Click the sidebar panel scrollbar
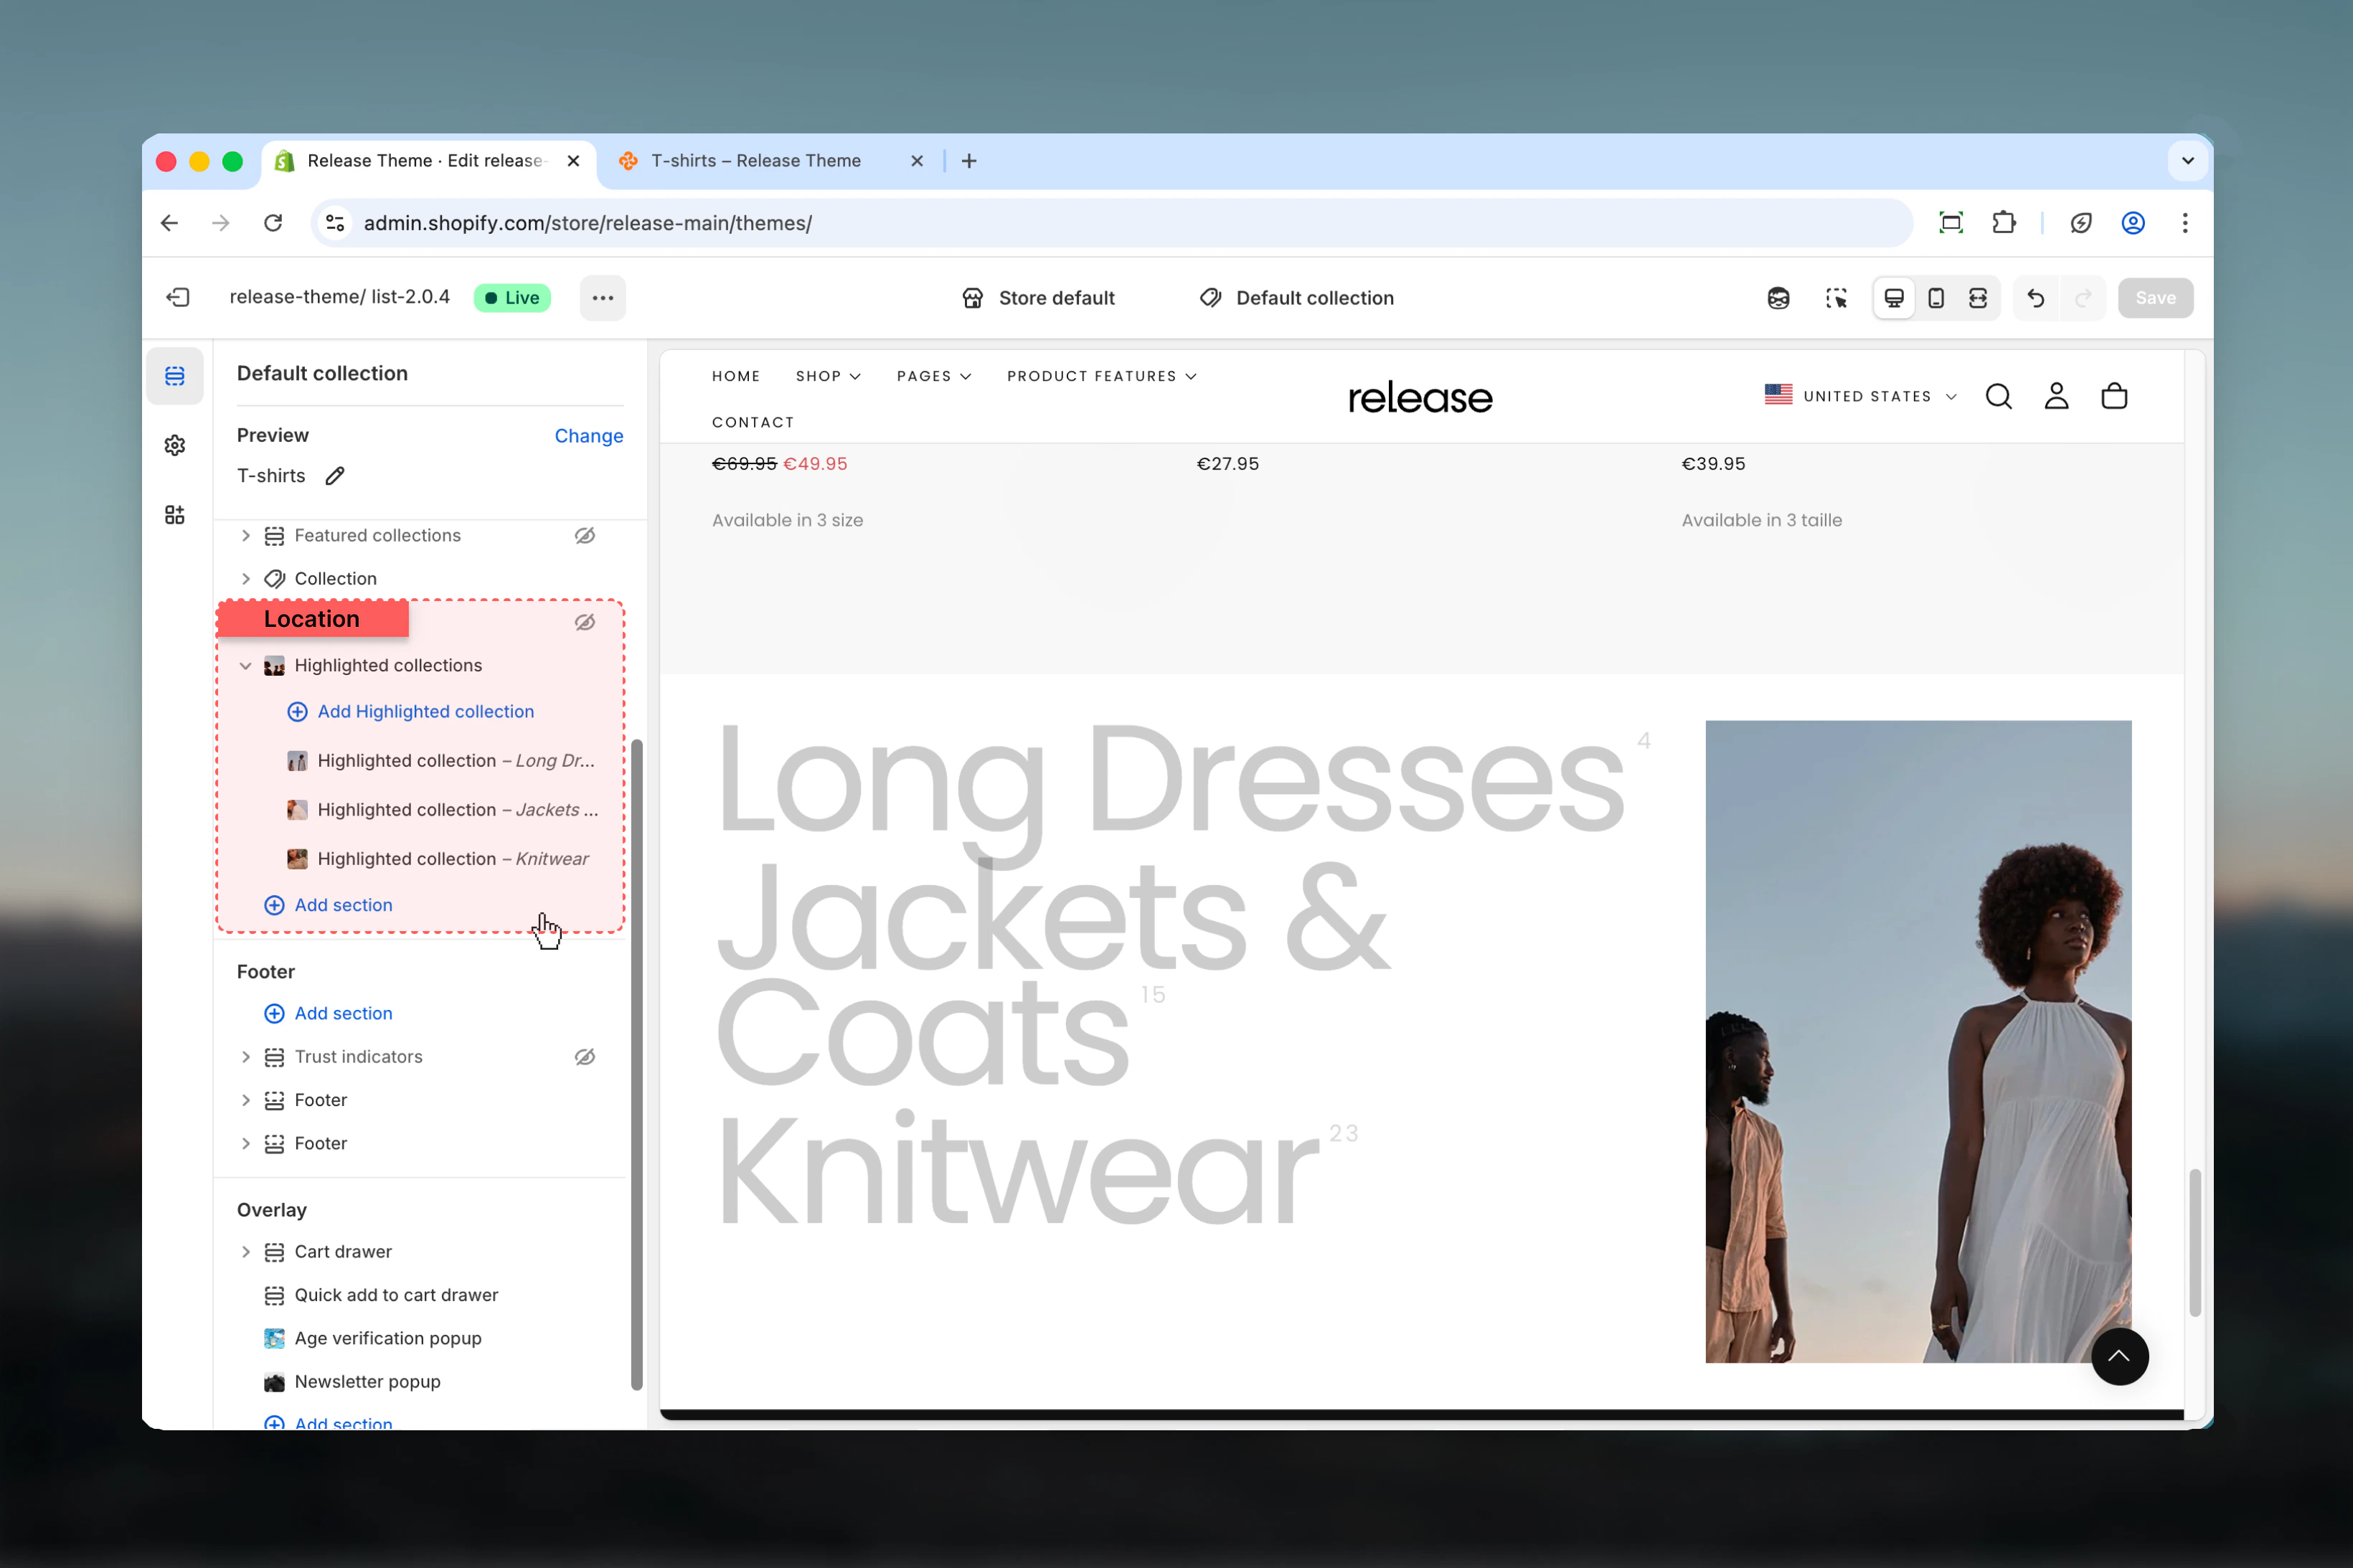The image size is (2353, 1568). (636, 1065)
